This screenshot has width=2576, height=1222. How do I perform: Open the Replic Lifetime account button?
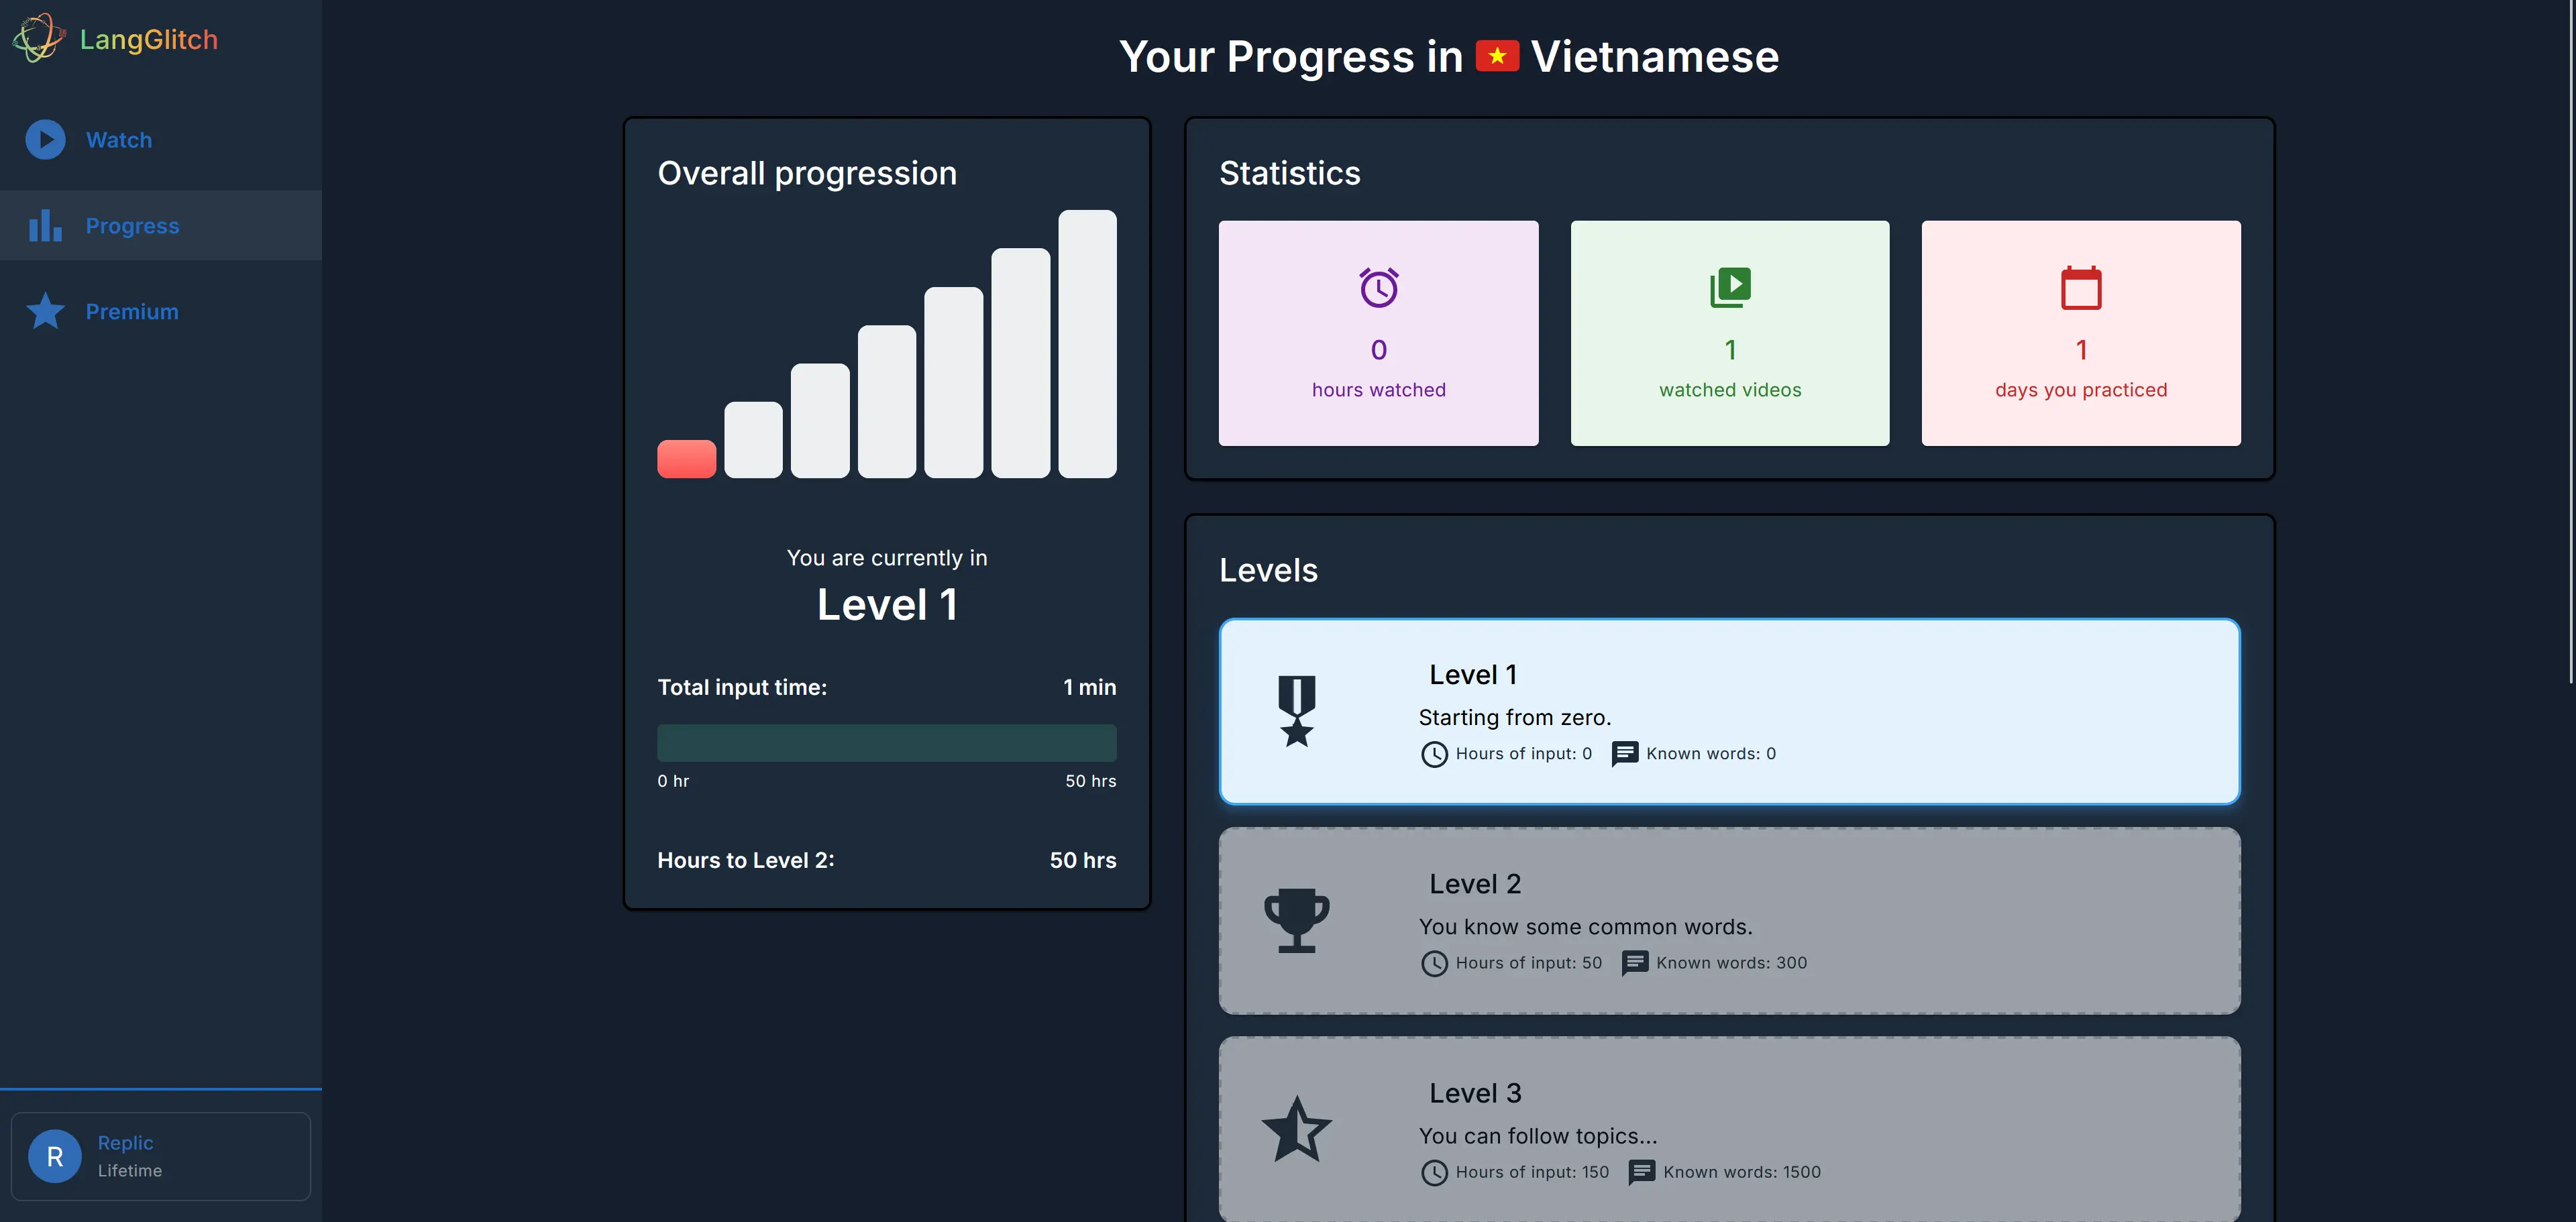(x=160, y=1156)
